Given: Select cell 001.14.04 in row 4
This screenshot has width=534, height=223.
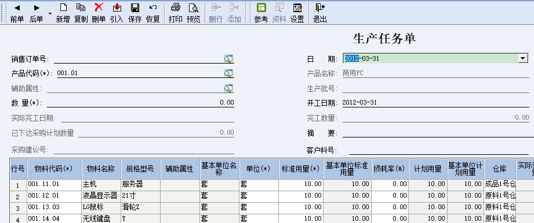Looking at the screenshot, I should tap(54, 218).
